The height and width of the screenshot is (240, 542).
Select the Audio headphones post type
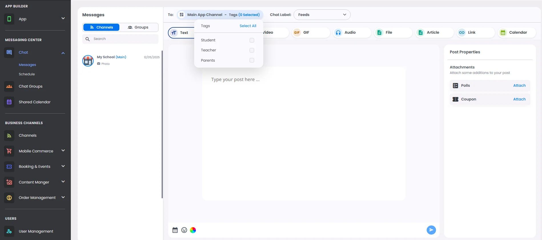click(338, 33)
